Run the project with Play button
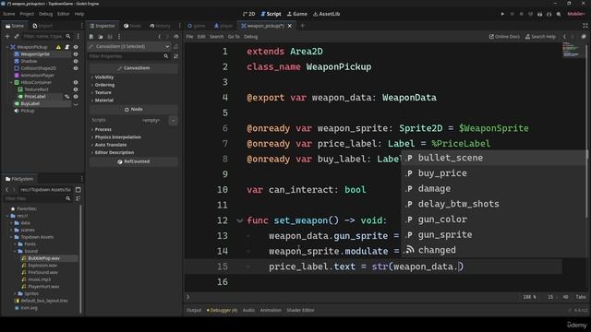The image size is (591, 332). point(502,14)
